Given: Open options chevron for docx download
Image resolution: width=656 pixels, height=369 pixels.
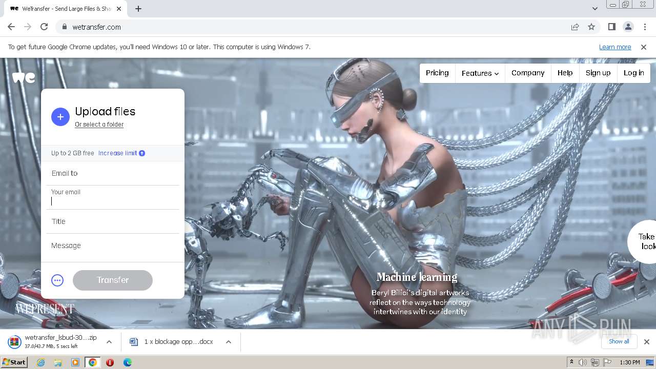Looking at the screenshot, I should click(229, 341).
